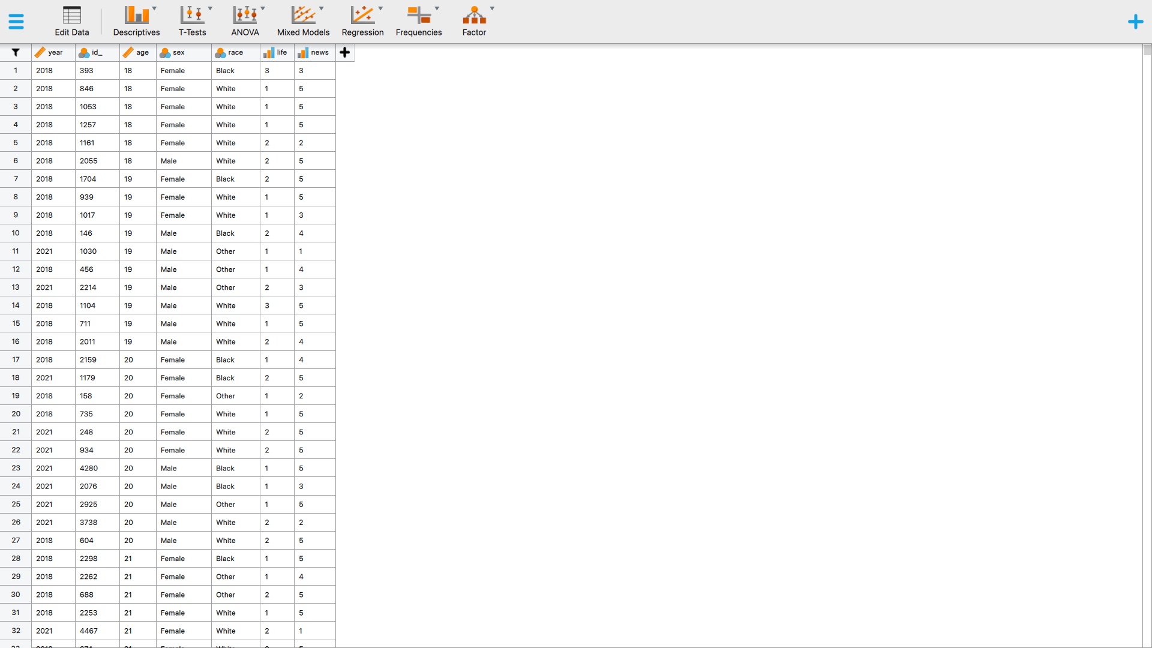Image resolution: width=1152 pixels, height=648 pixels.
Task: Click the dropdown arrow beside Regression
Action: coord(380,8)
